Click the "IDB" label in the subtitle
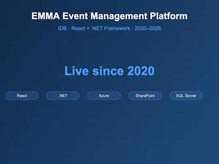The height and width of the screenshot is (164, 219). tap(62, 28)
